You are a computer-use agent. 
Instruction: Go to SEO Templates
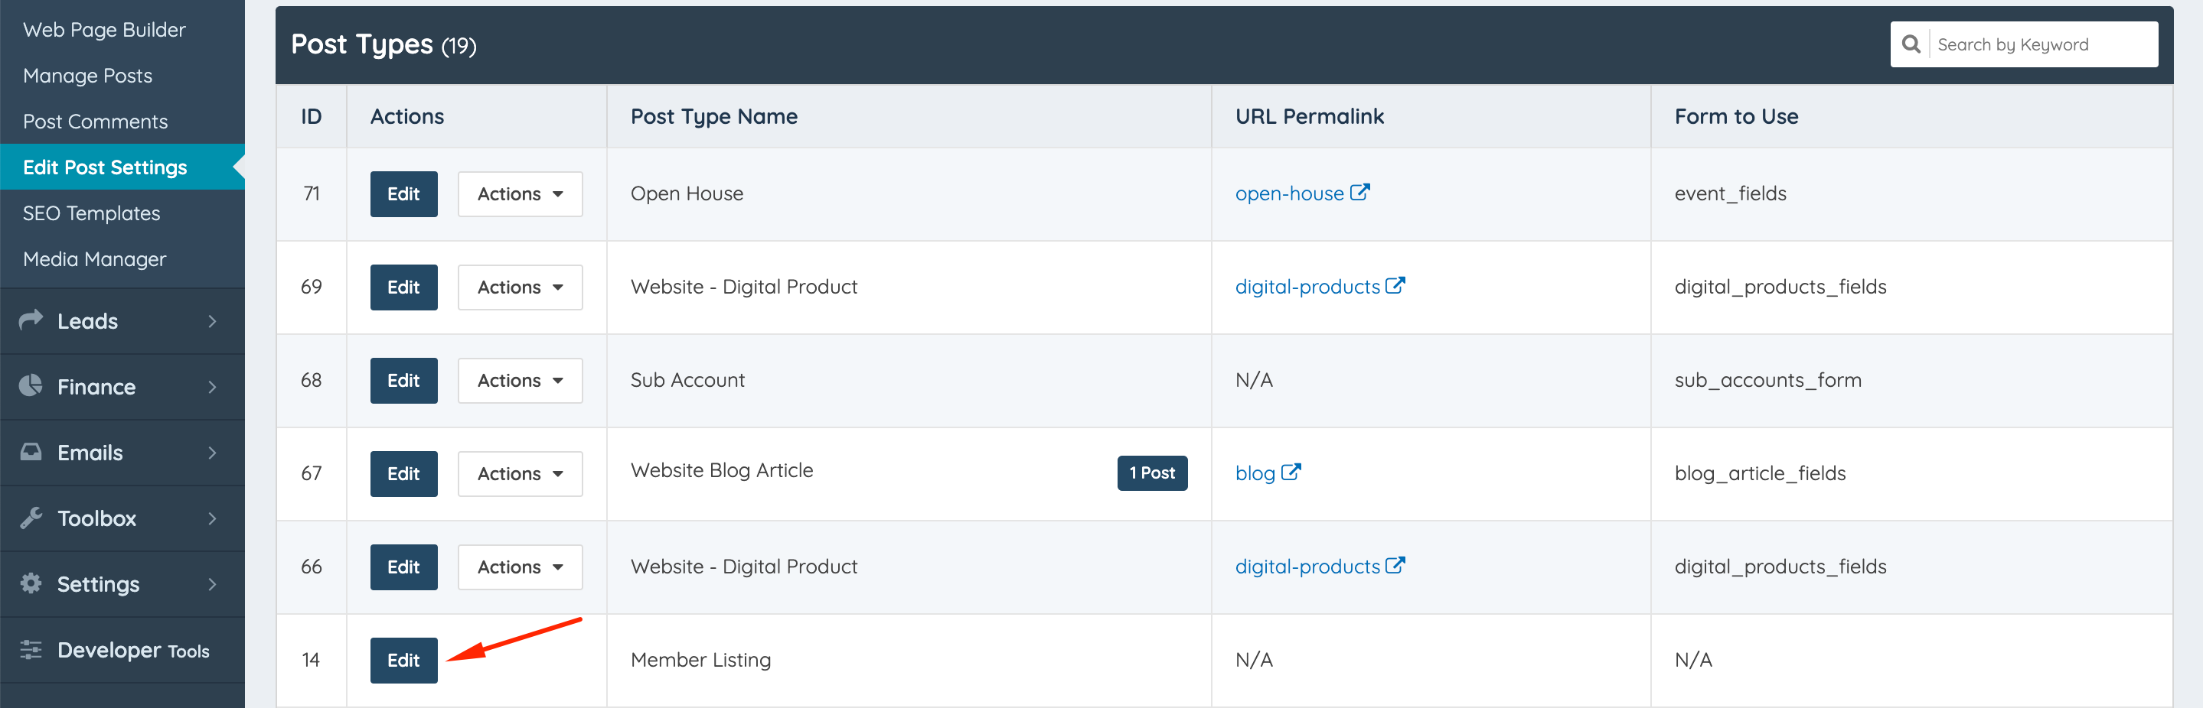pos(92,213)
